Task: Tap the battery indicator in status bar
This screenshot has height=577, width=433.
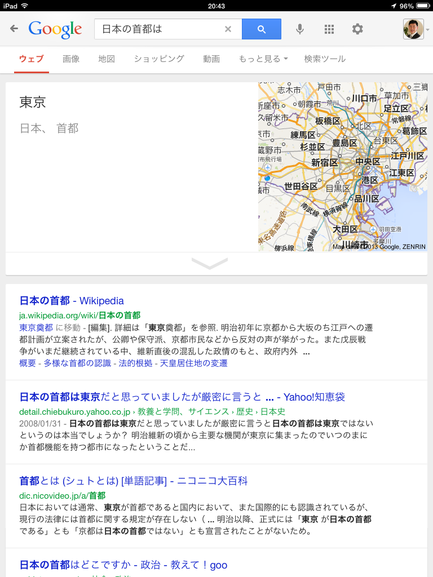Action: [x=423, y=6]
